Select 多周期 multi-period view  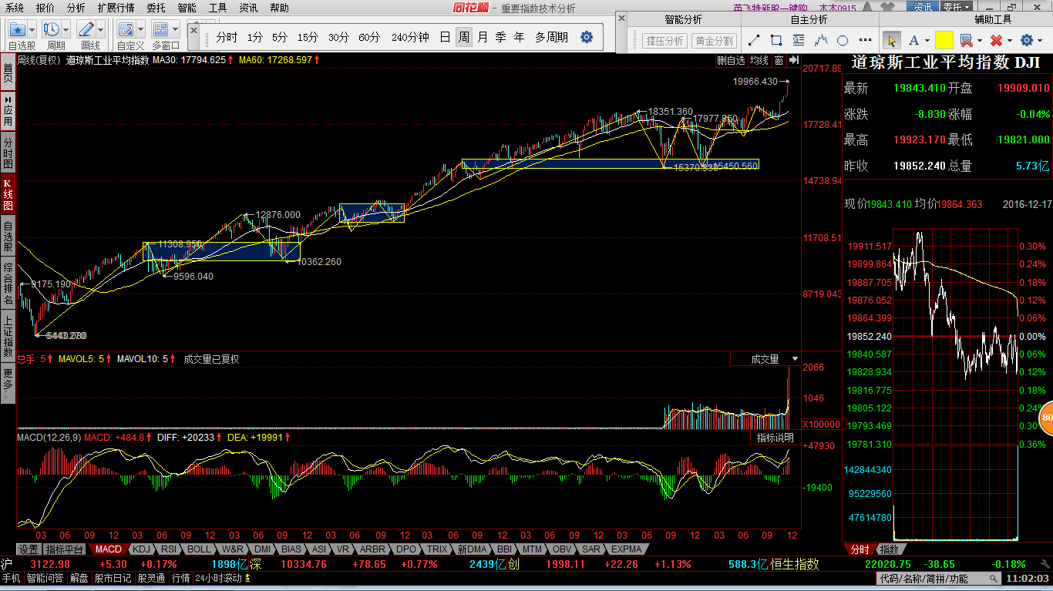[552, 37]
